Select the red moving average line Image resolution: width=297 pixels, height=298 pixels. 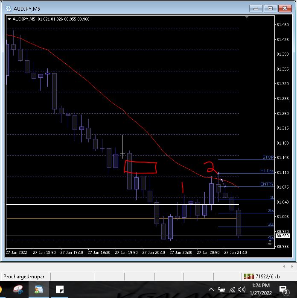[x=122, y=109]
